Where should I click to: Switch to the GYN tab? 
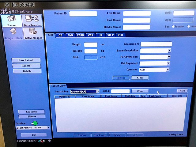coord(70,36)
